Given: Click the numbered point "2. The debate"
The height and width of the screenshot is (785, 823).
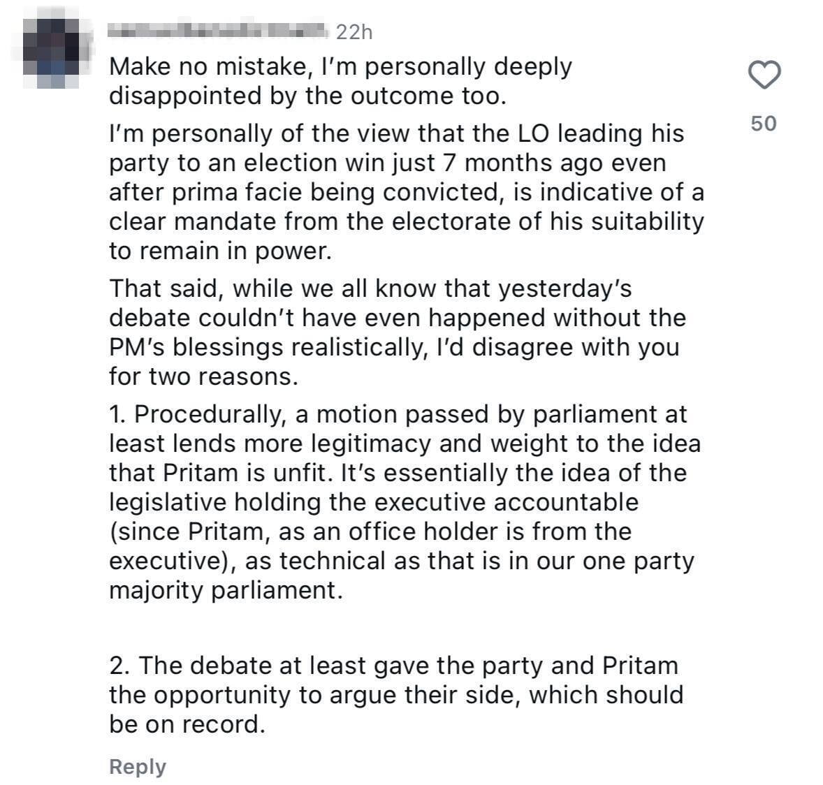Looking at the screenshot, I should coord(395,694).
